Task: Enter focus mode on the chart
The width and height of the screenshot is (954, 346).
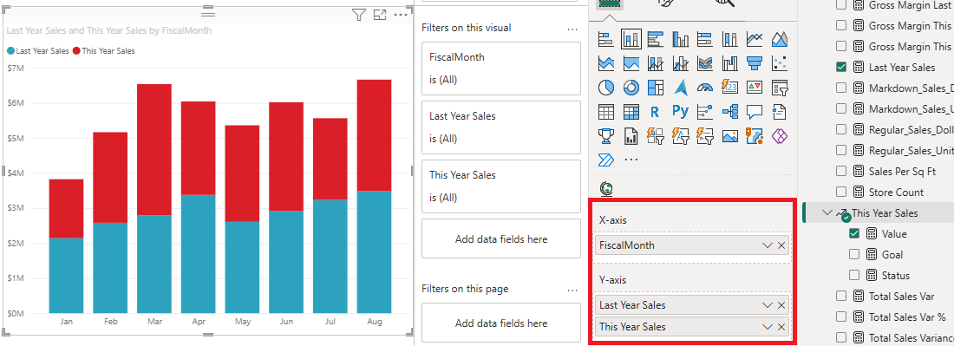Action: 380,15
